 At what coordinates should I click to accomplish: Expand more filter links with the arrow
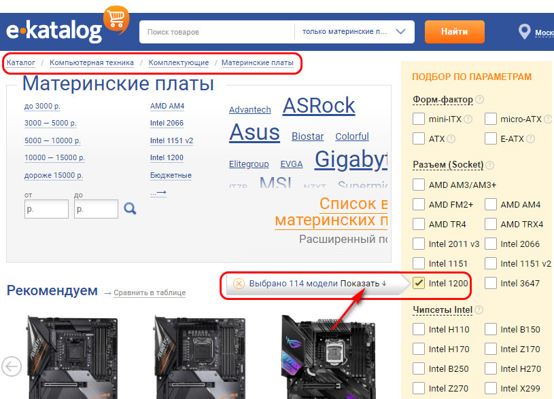click(158, 193)
